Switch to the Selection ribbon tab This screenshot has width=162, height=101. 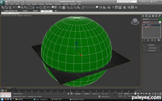coord(35,11)
